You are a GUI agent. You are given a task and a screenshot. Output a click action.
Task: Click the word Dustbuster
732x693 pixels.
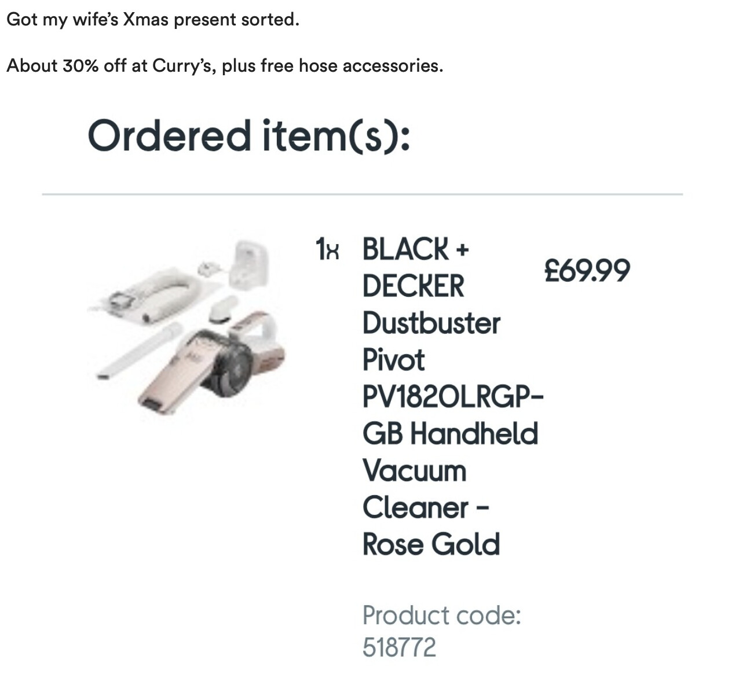[431, 323]
